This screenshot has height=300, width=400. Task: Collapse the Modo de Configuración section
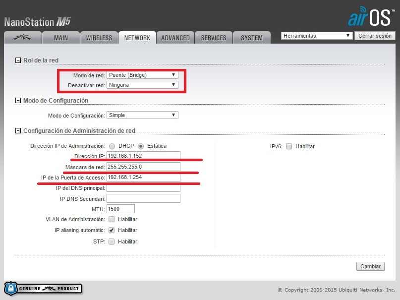[18, 101]
